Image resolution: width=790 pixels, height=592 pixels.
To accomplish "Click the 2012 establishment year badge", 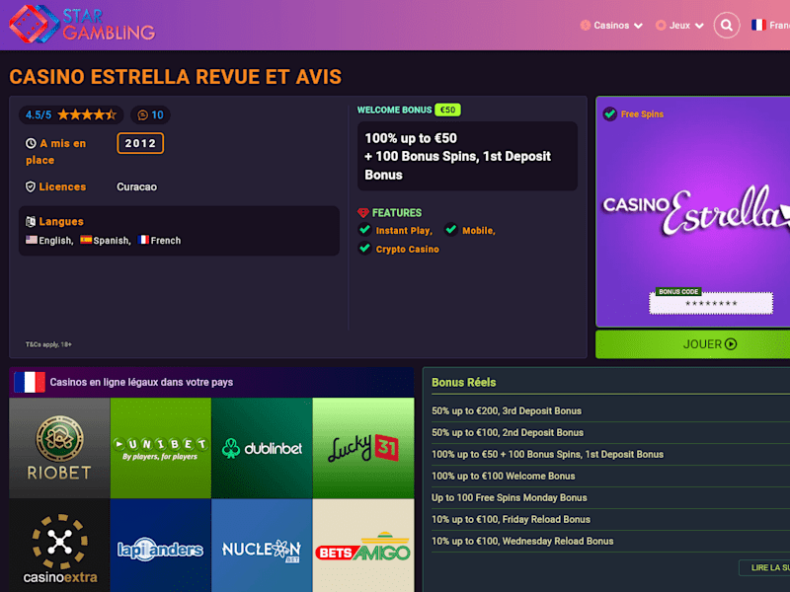I will (140, 143).
